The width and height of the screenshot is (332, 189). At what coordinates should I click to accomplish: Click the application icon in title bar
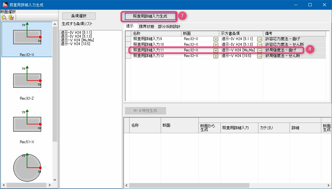coord(5,5)
